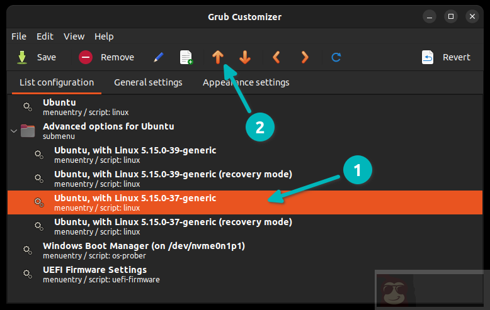The height and width of the screenshot is (310, 490).
Task: Click gear icon of 5.15.0-39-generic recovery mode
Action: [39, 179]
